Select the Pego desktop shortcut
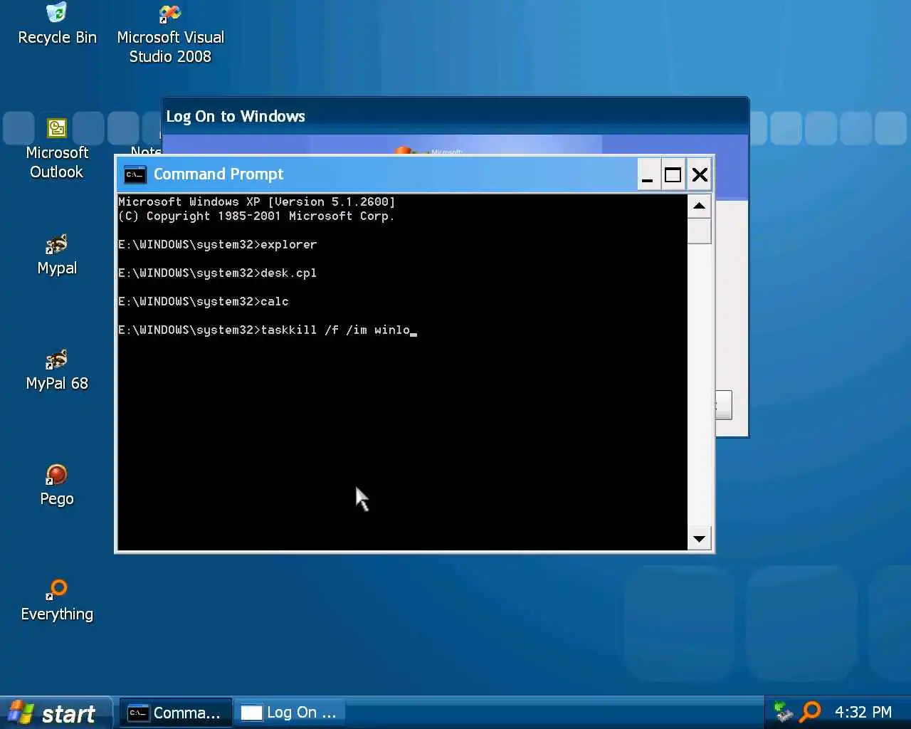Viewport: 911px width, 729px height. (x=57, y=486)
